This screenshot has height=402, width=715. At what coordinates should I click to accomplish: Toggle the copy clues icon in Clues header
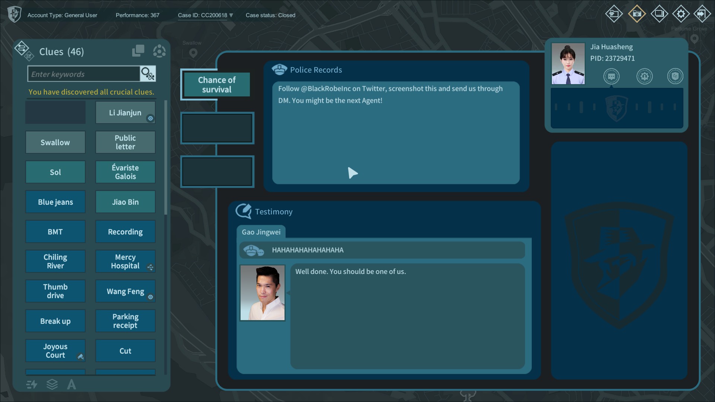pyautogui.click(x=138, y=51)
